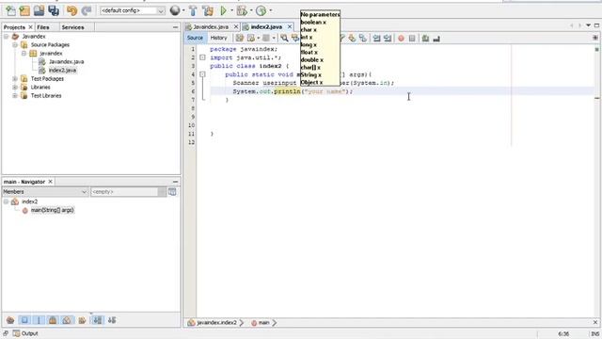The width and height of the screenshot is (602, 339).
Task: Click the Save All toolbar icon
Action: (54, 10)
